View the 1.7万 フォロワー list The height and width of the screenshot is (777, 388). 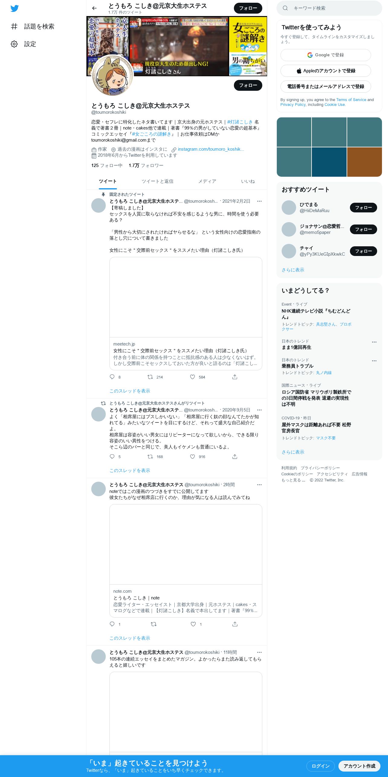pos(146,166)
